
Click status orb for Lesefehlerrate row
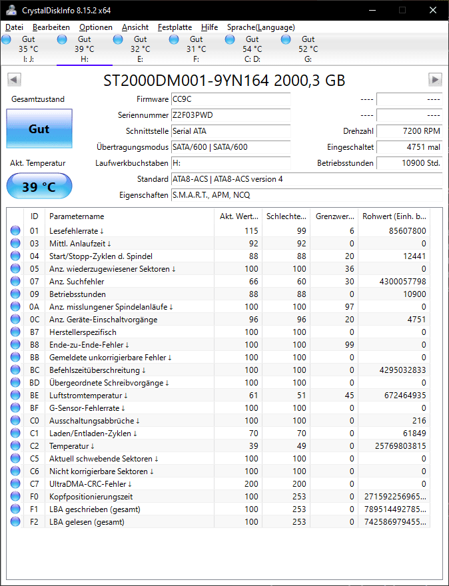pos(15,231)
